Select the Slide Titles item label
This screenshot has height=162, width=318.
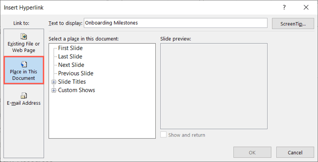pyautogui.click(x=72, y=82)
